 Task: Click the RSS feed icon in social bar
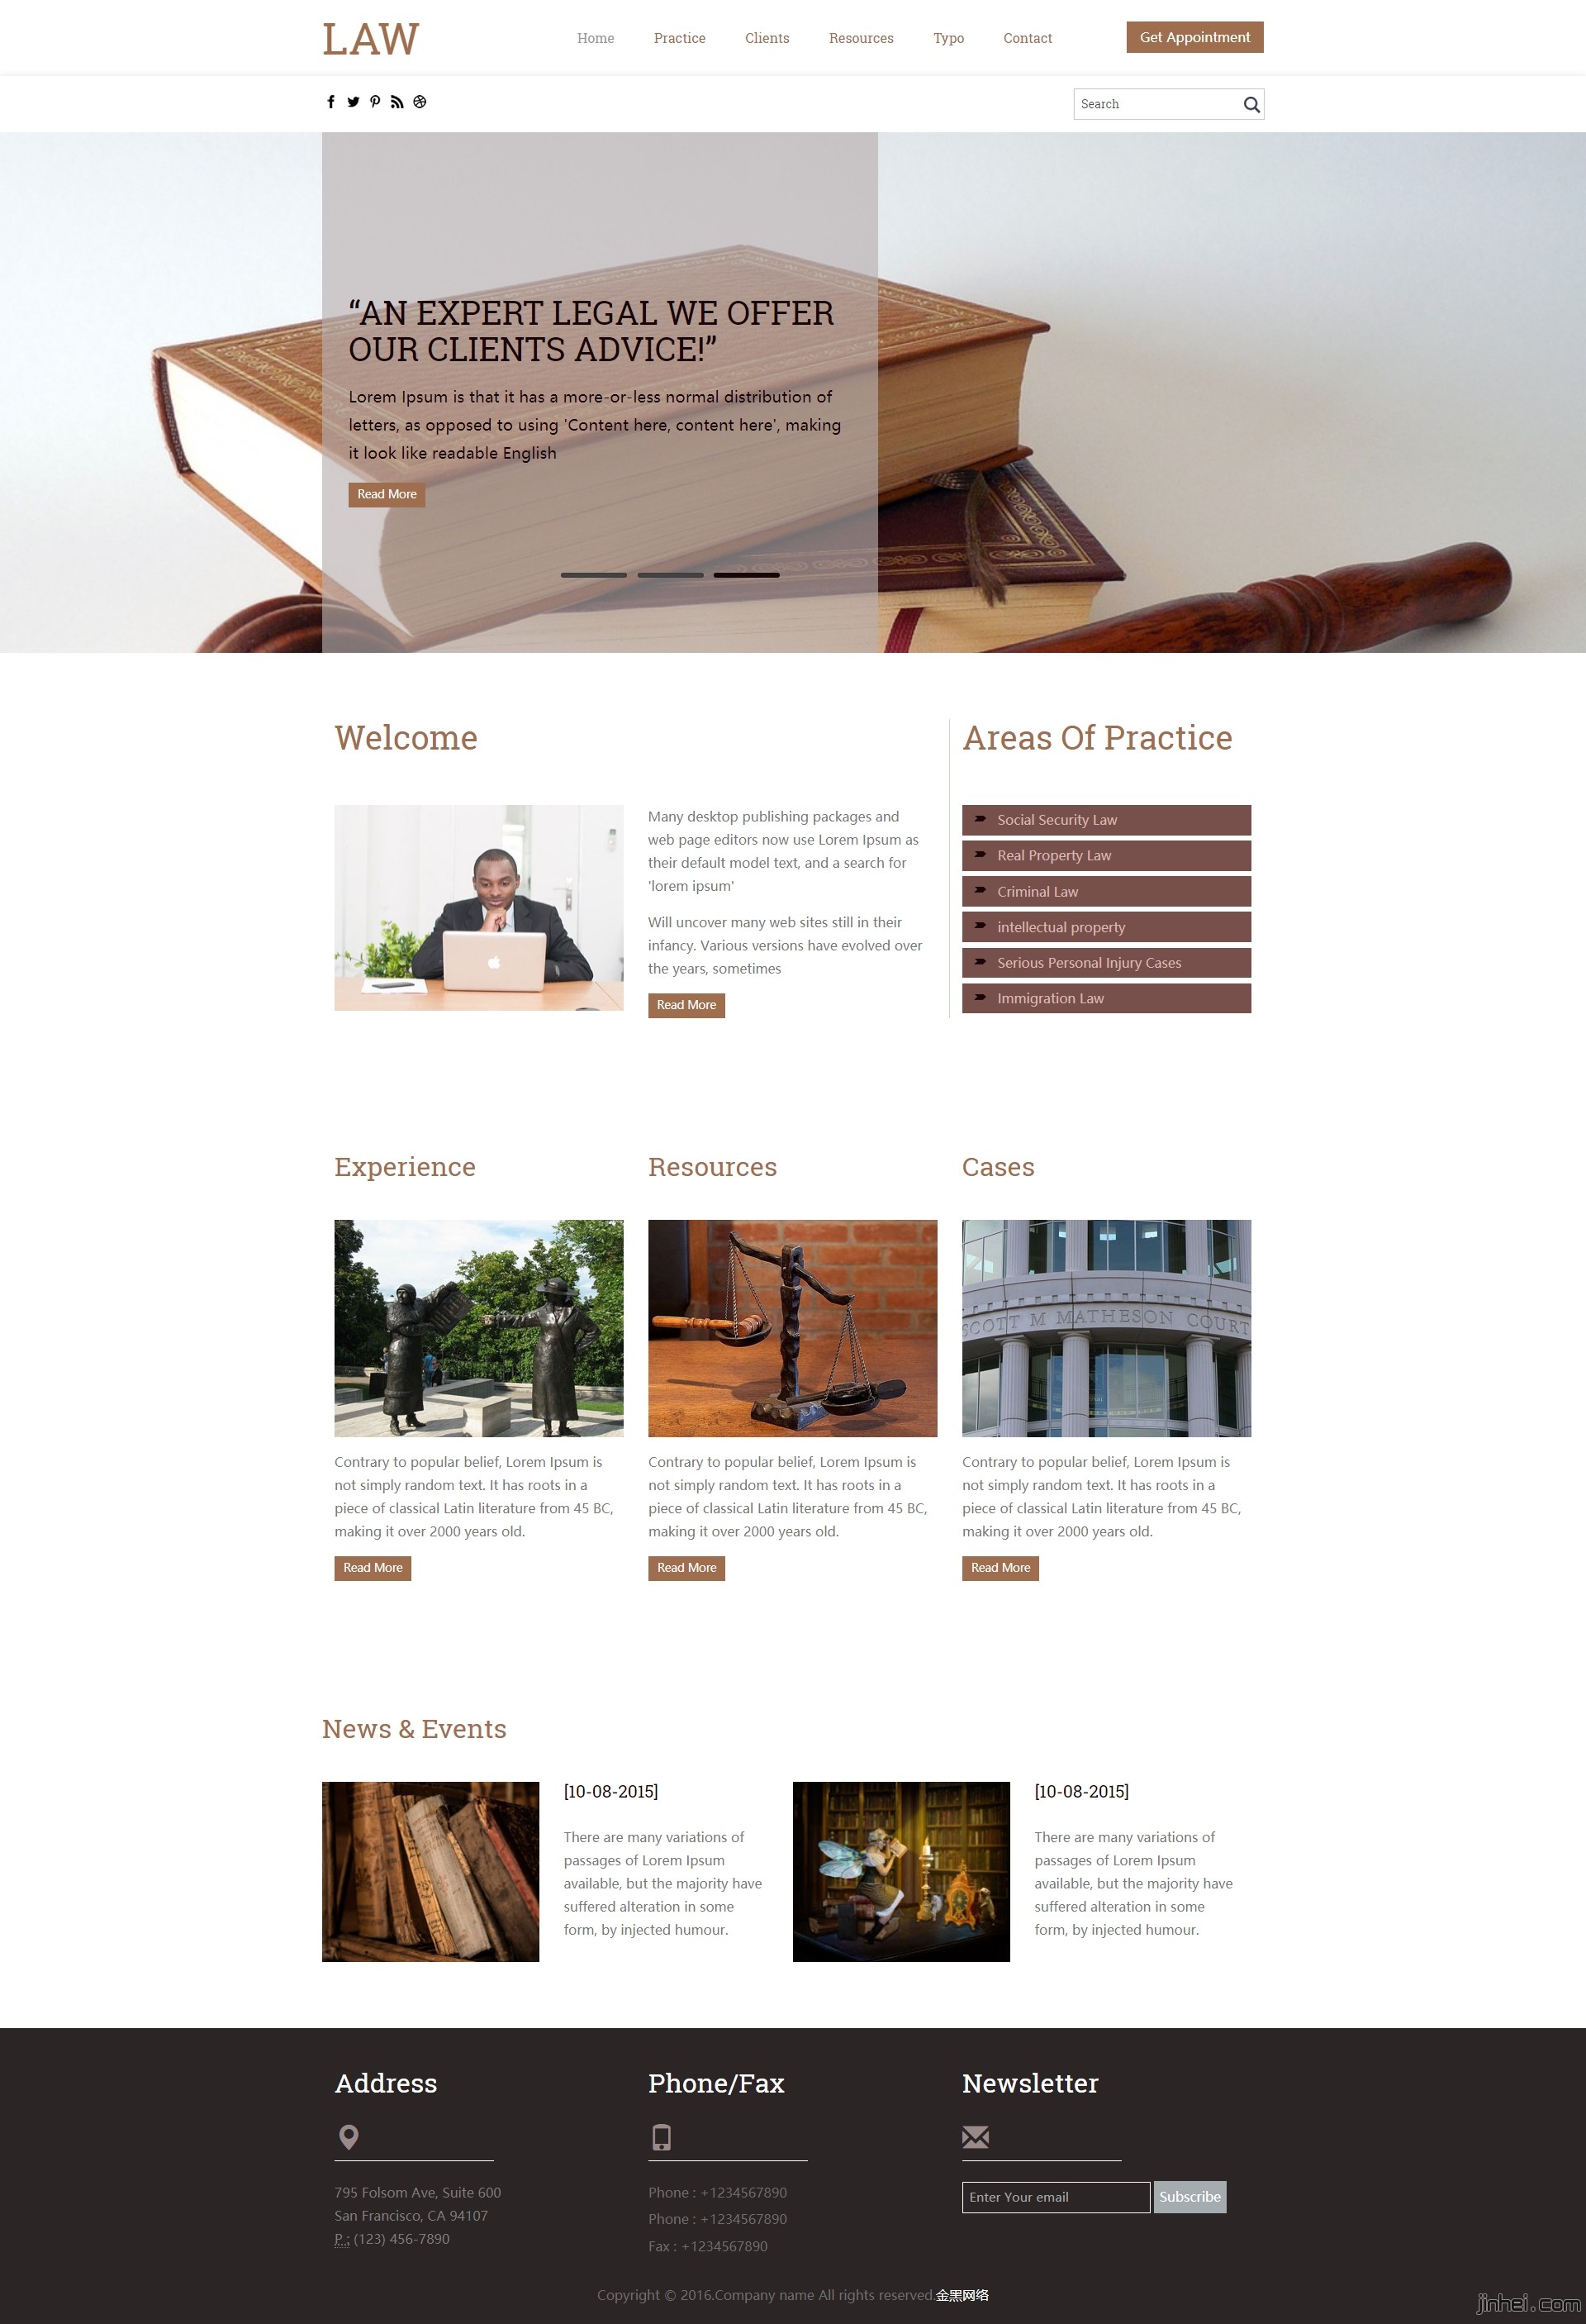395,102
